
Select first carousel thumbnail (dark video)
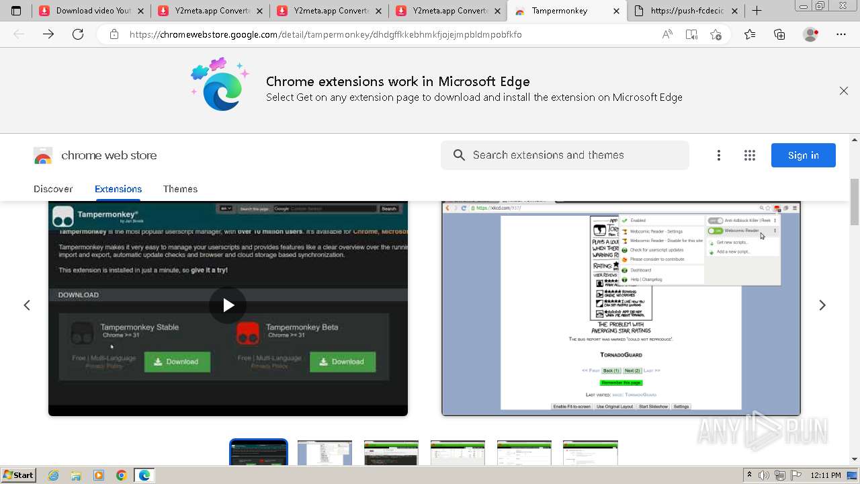(259, 452)
